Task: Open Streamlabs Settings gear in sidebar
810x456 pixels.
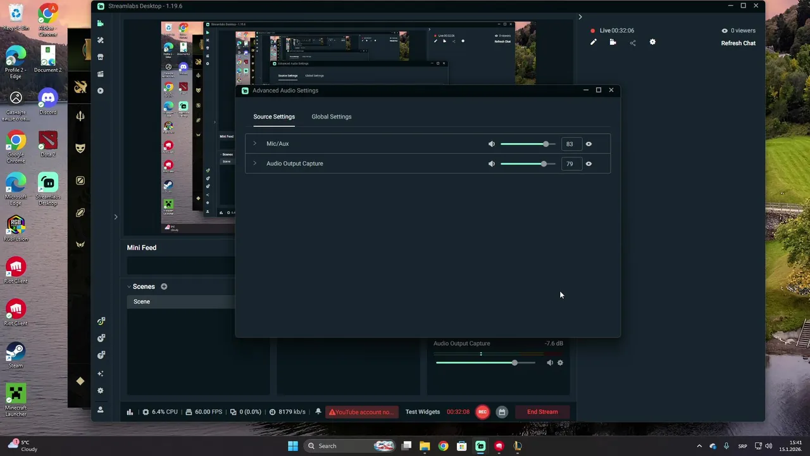Action: click(x=100, y=391)
